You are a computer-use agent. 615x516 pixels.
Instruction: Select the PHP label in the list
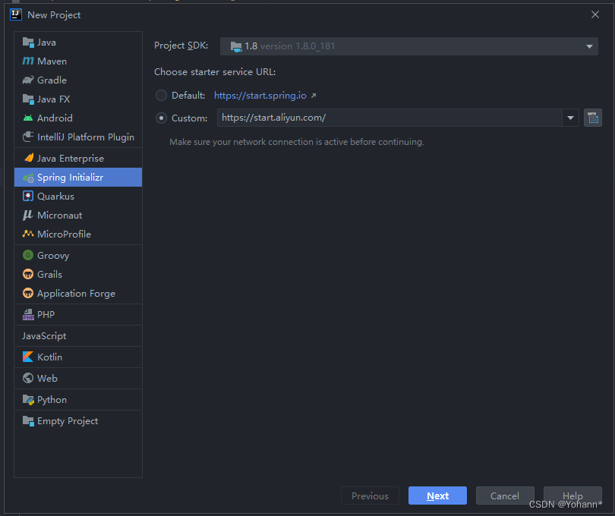pos(46,315)
